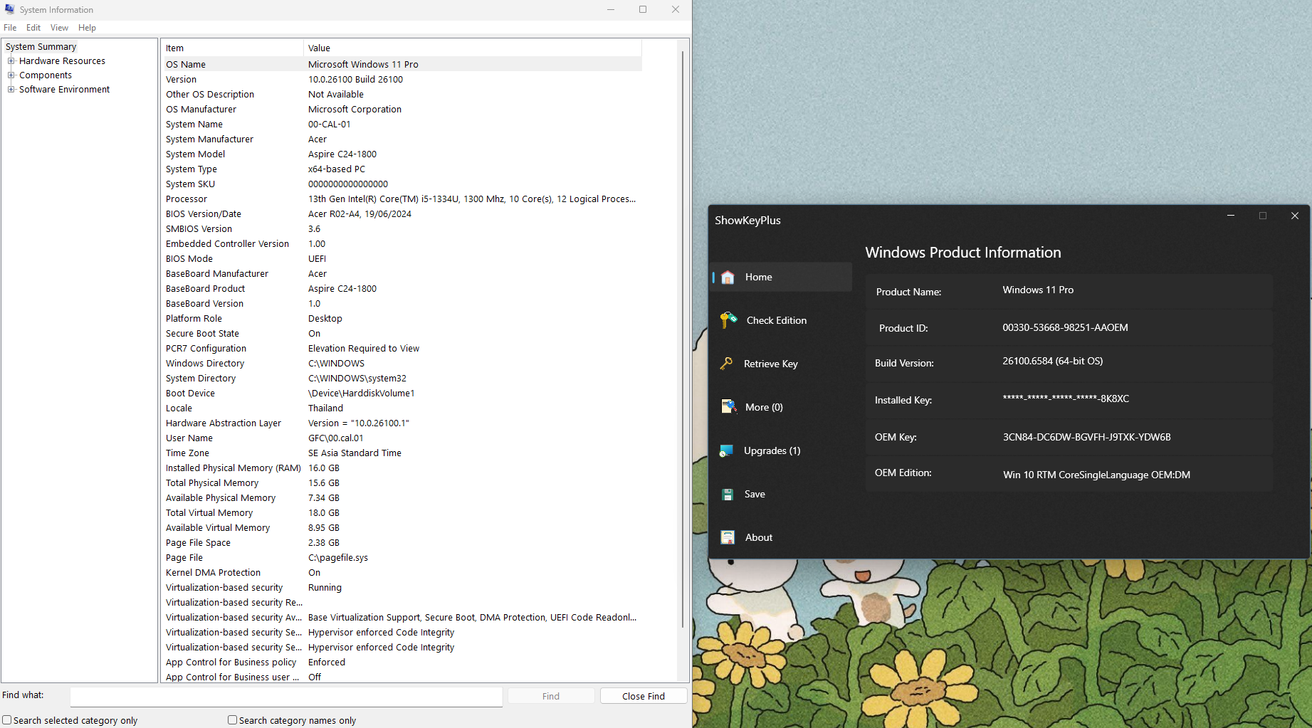Click the Upgrades (1) icon

(x=726, y=450)
